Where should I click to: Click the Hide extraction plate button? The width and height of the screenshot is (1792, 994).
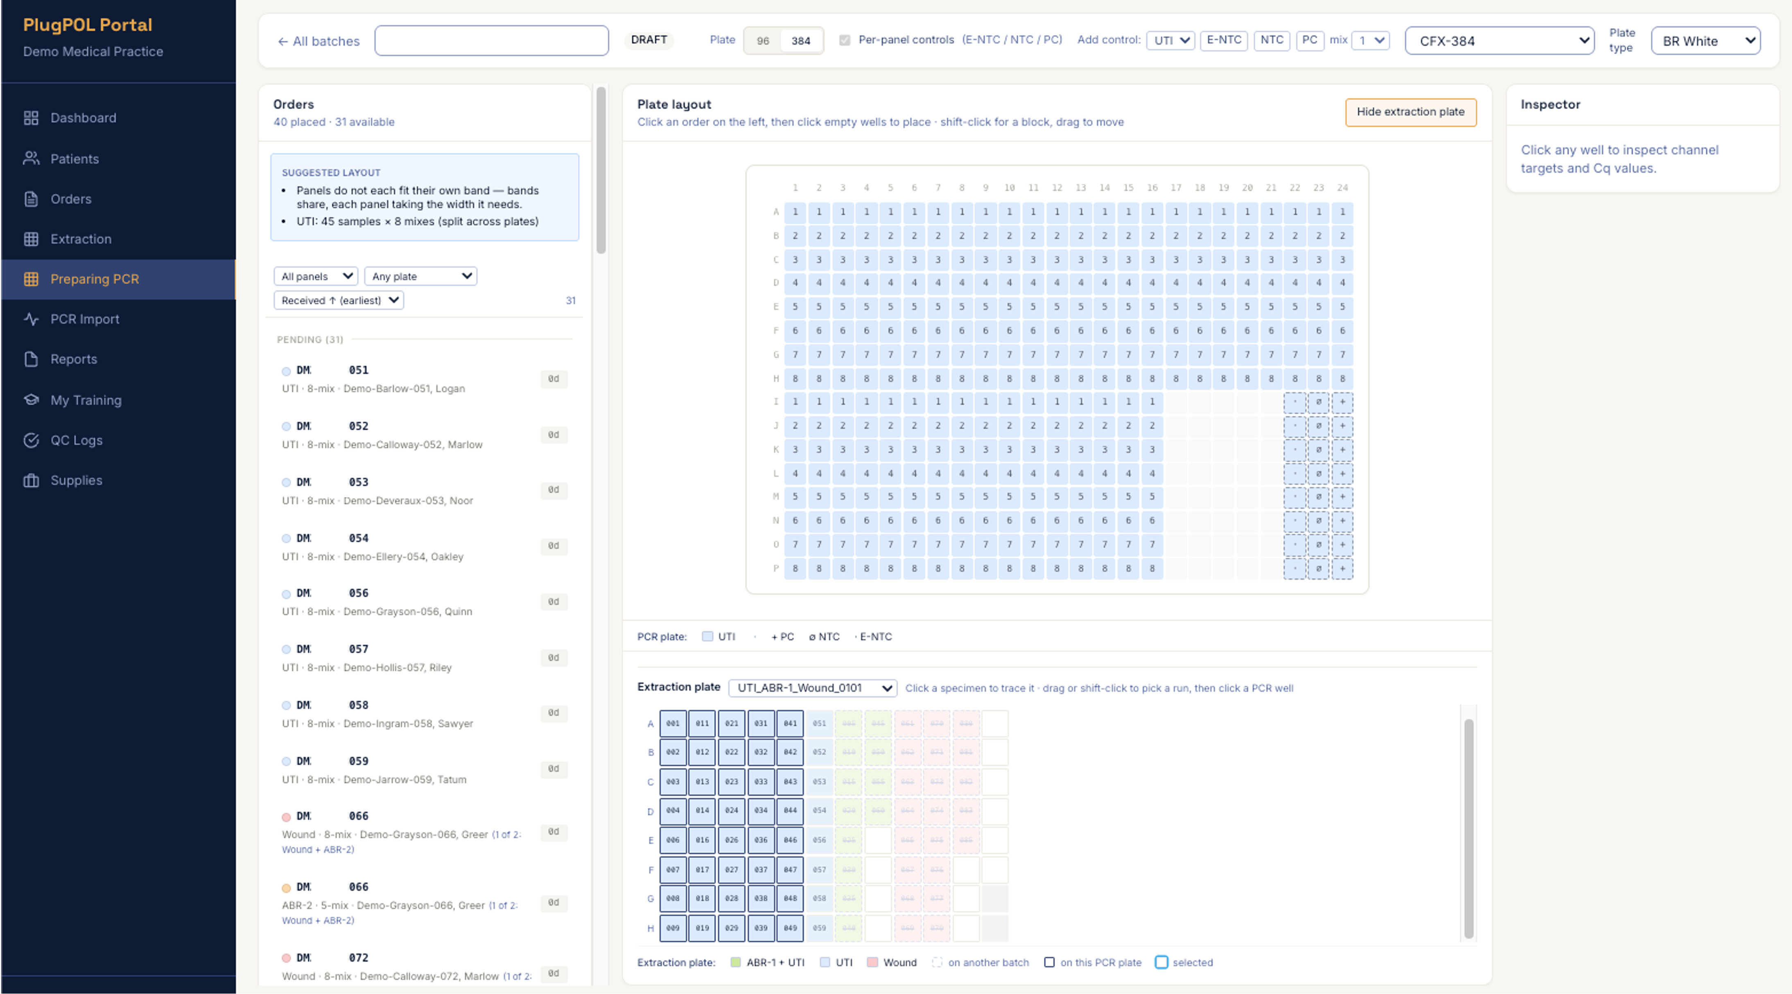point(1410,112)
